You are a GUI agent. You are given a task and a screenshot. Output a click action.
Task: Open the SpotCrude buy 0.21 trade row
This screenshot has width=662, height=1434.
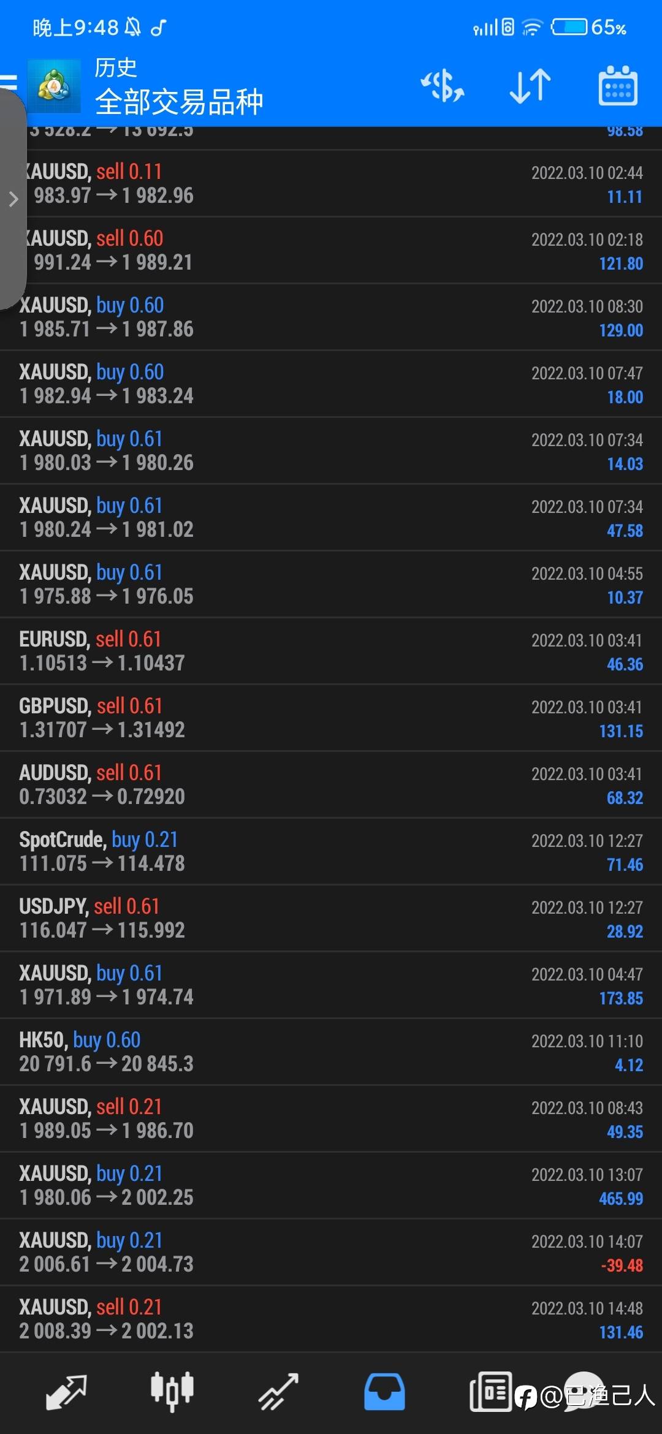(x=331, y=851)
